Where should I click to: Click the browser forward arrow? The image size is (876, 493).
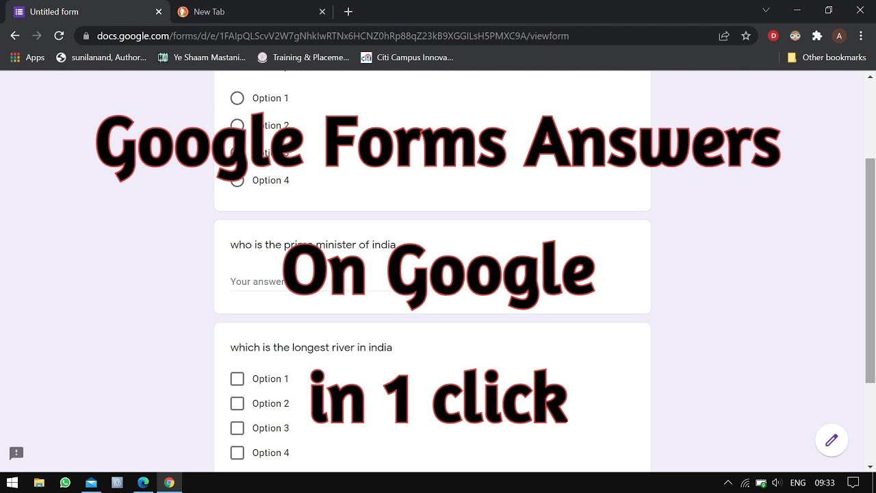(x=37, y=36)
